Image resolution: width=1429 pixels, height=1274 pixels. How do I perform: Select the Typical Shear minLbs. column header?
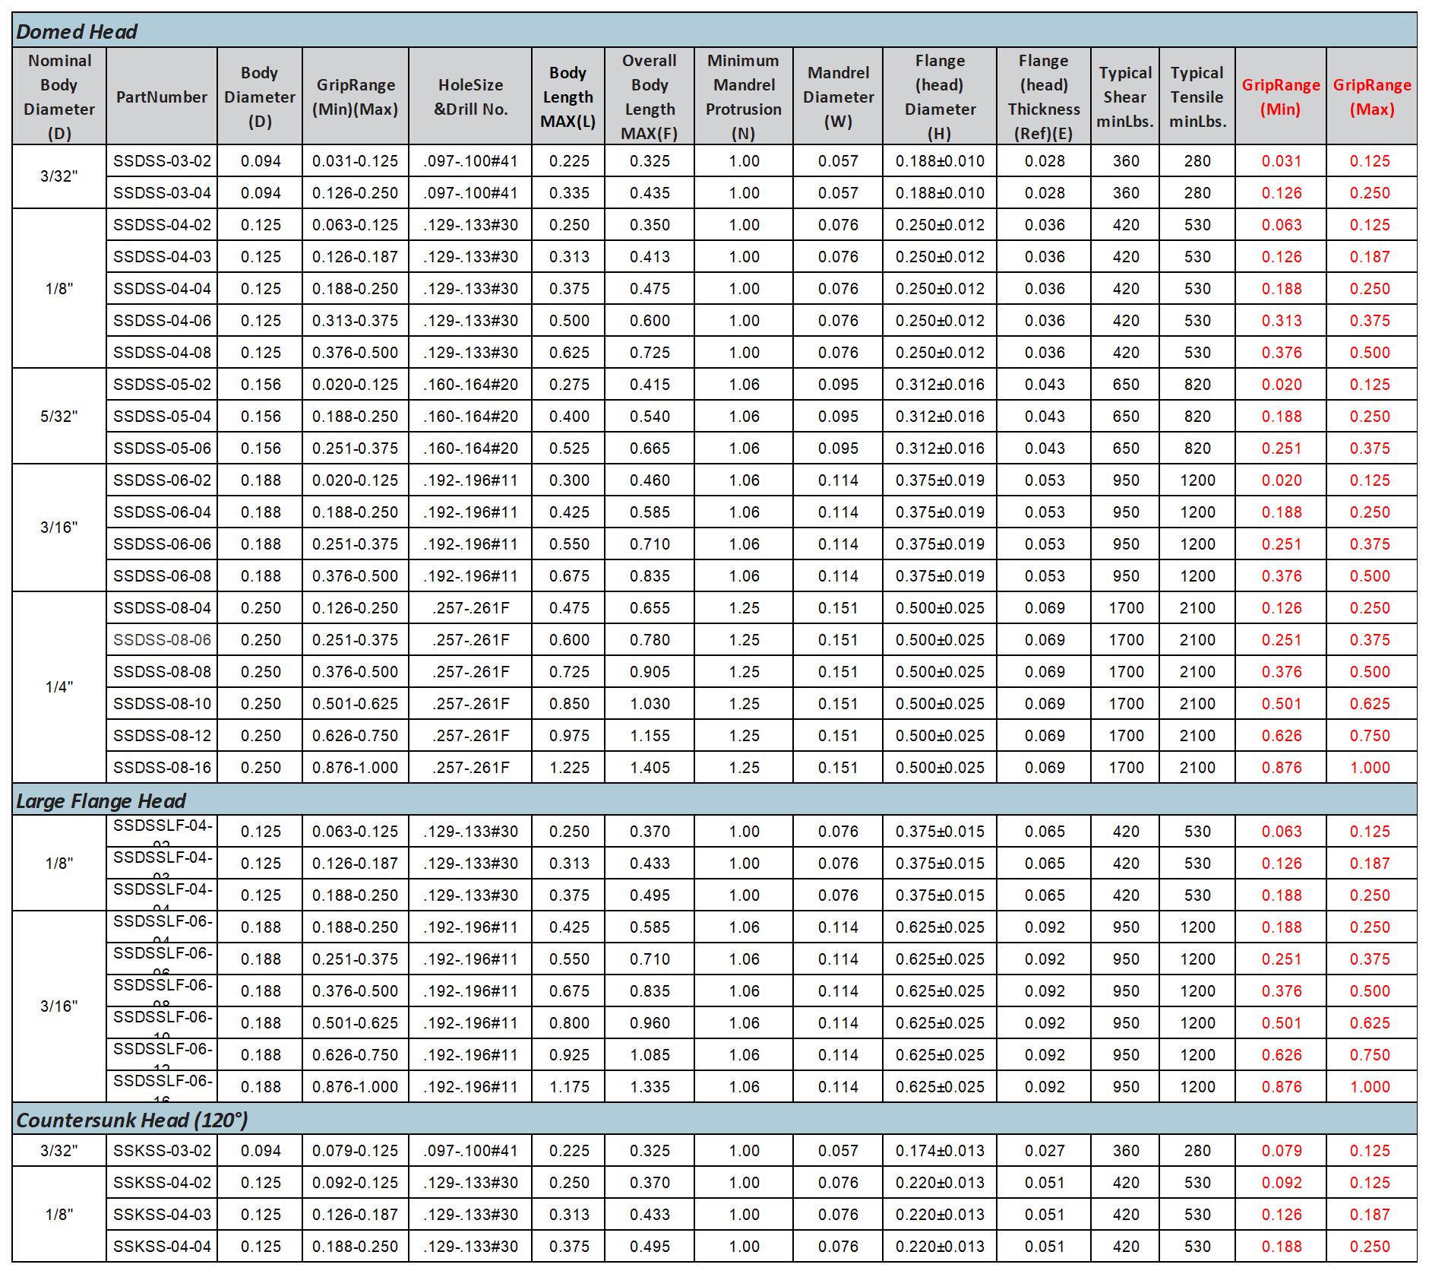click(x=1124, y=97)
